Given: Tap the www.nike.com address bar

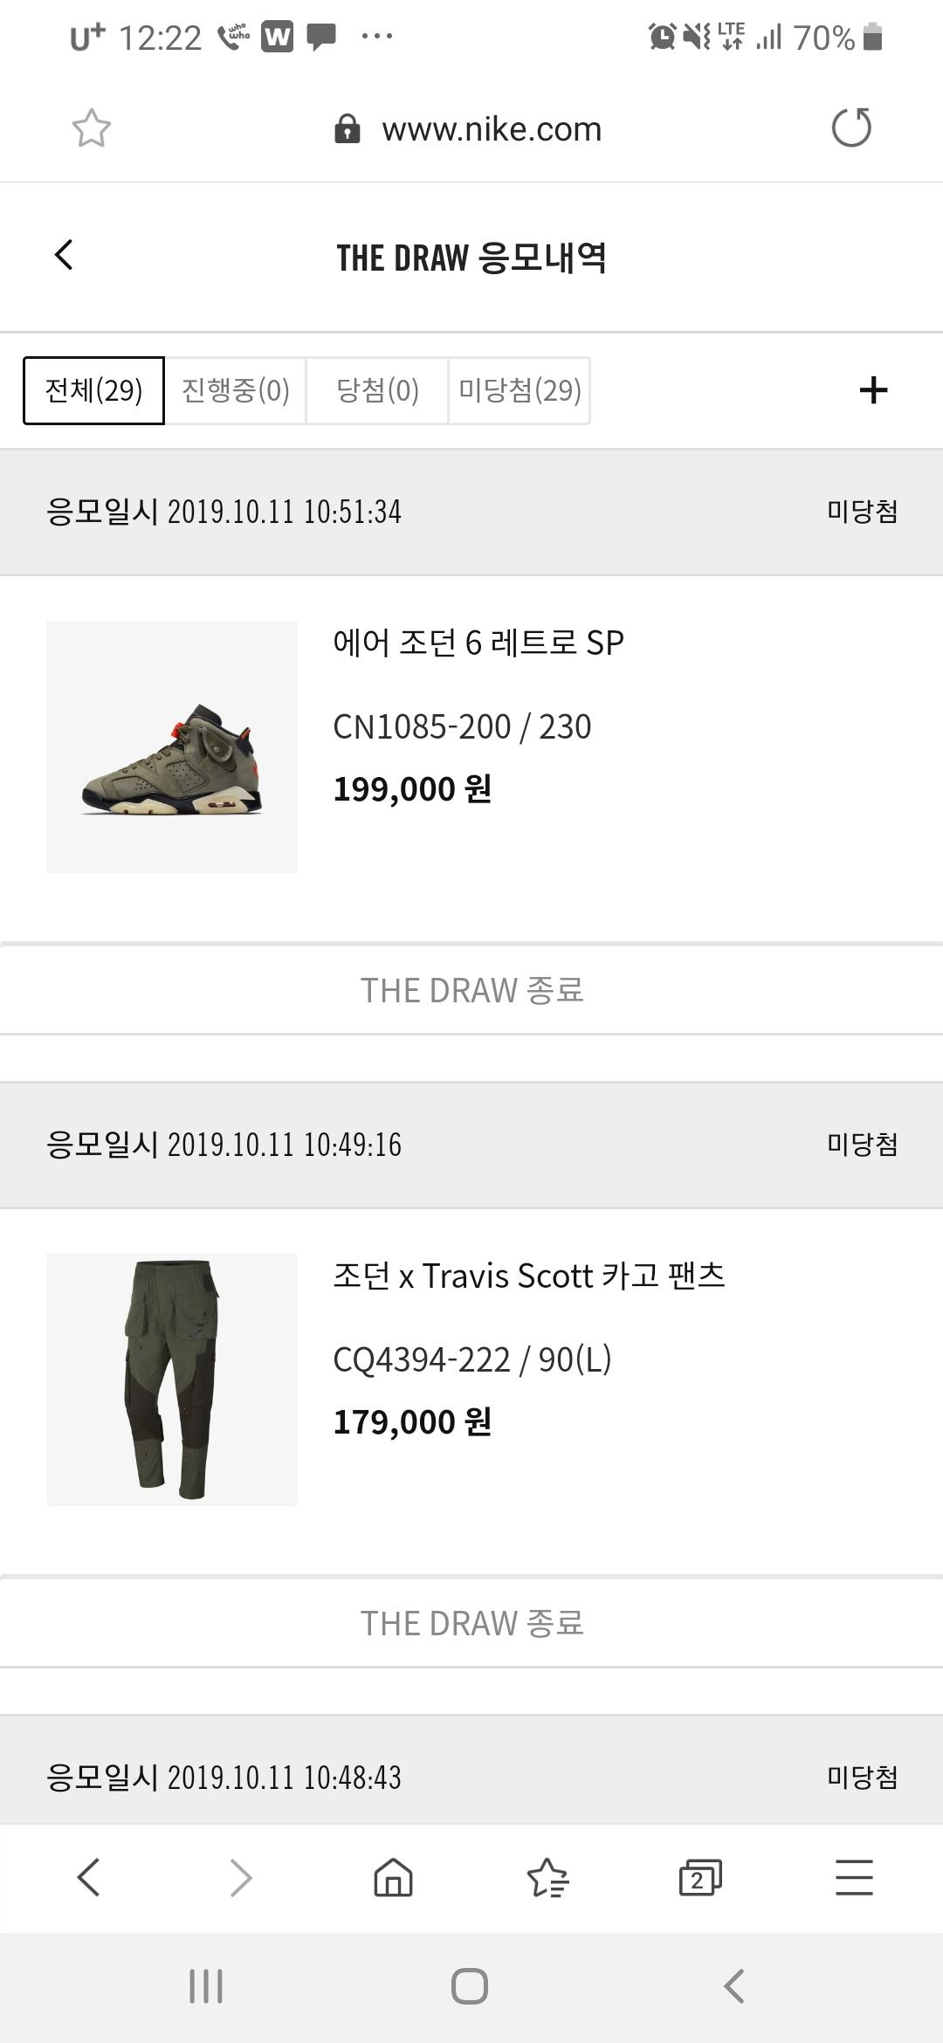Looking at the screenshot, I should (470, 129).
